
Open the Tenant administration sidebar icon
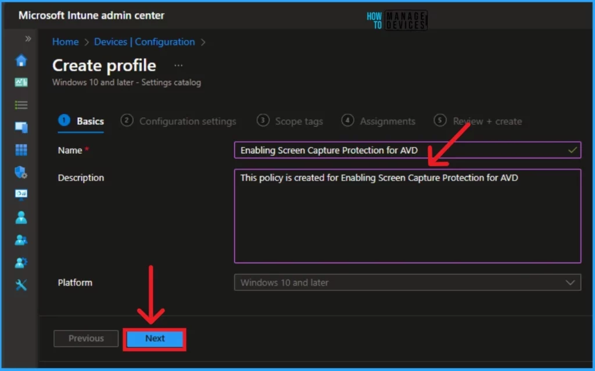(21, 262)
